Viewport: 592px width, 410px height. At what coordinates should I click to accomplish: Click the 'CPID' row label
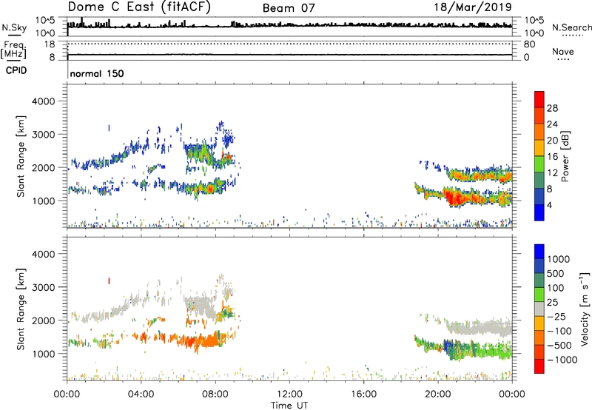pyautogui.click(x=16, y=70)
